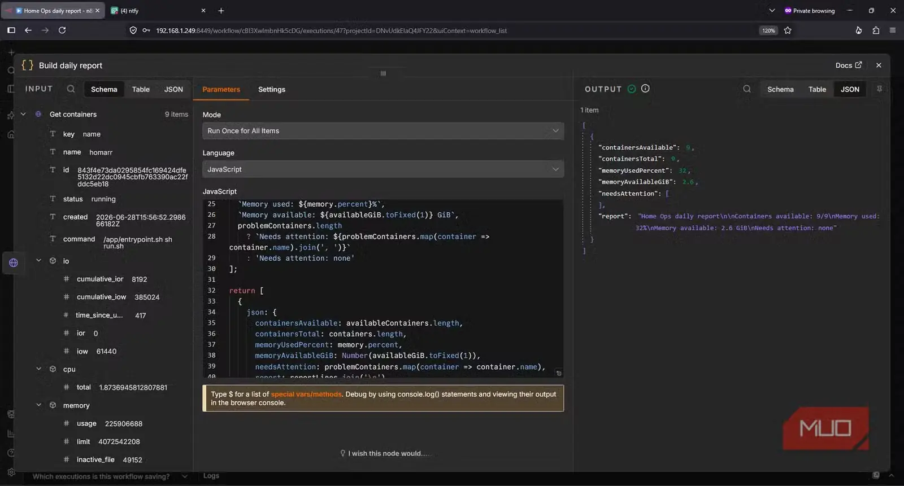Switch input view to Table
The width and height of the screenshot is (904, 486).
coord(141,89)
